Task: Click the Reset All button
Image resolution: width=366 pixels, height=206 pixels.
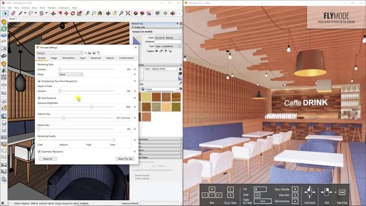Action: click(x=47, y=159)
